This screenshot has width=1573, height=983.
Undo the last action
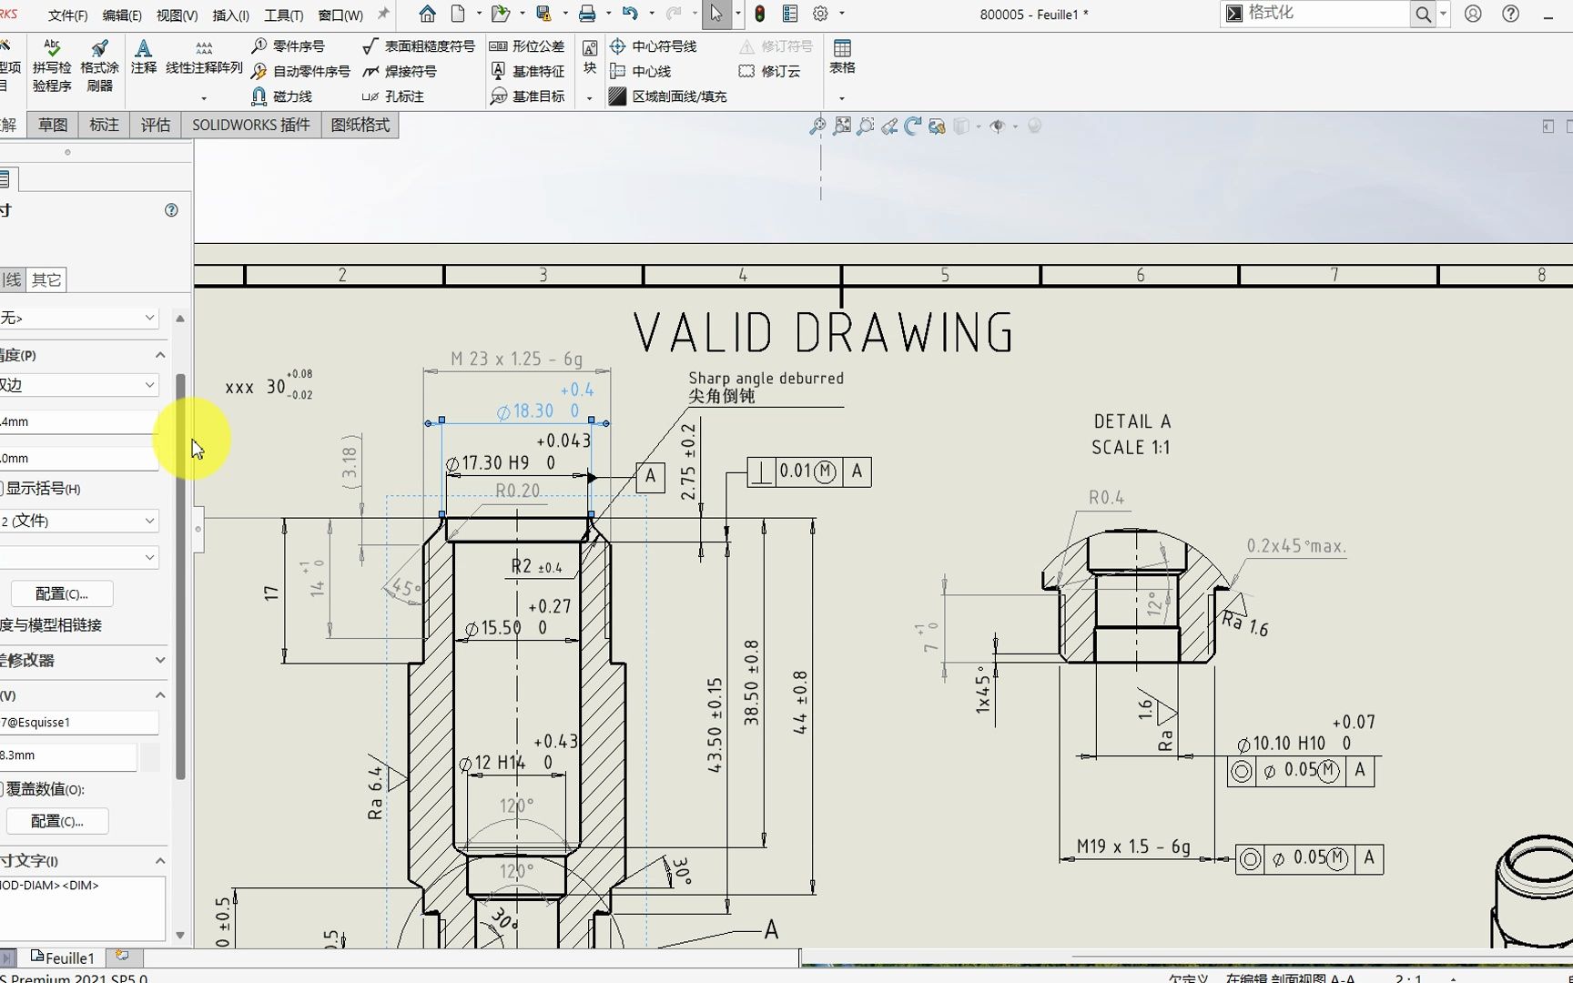click(x=630, y=14)
